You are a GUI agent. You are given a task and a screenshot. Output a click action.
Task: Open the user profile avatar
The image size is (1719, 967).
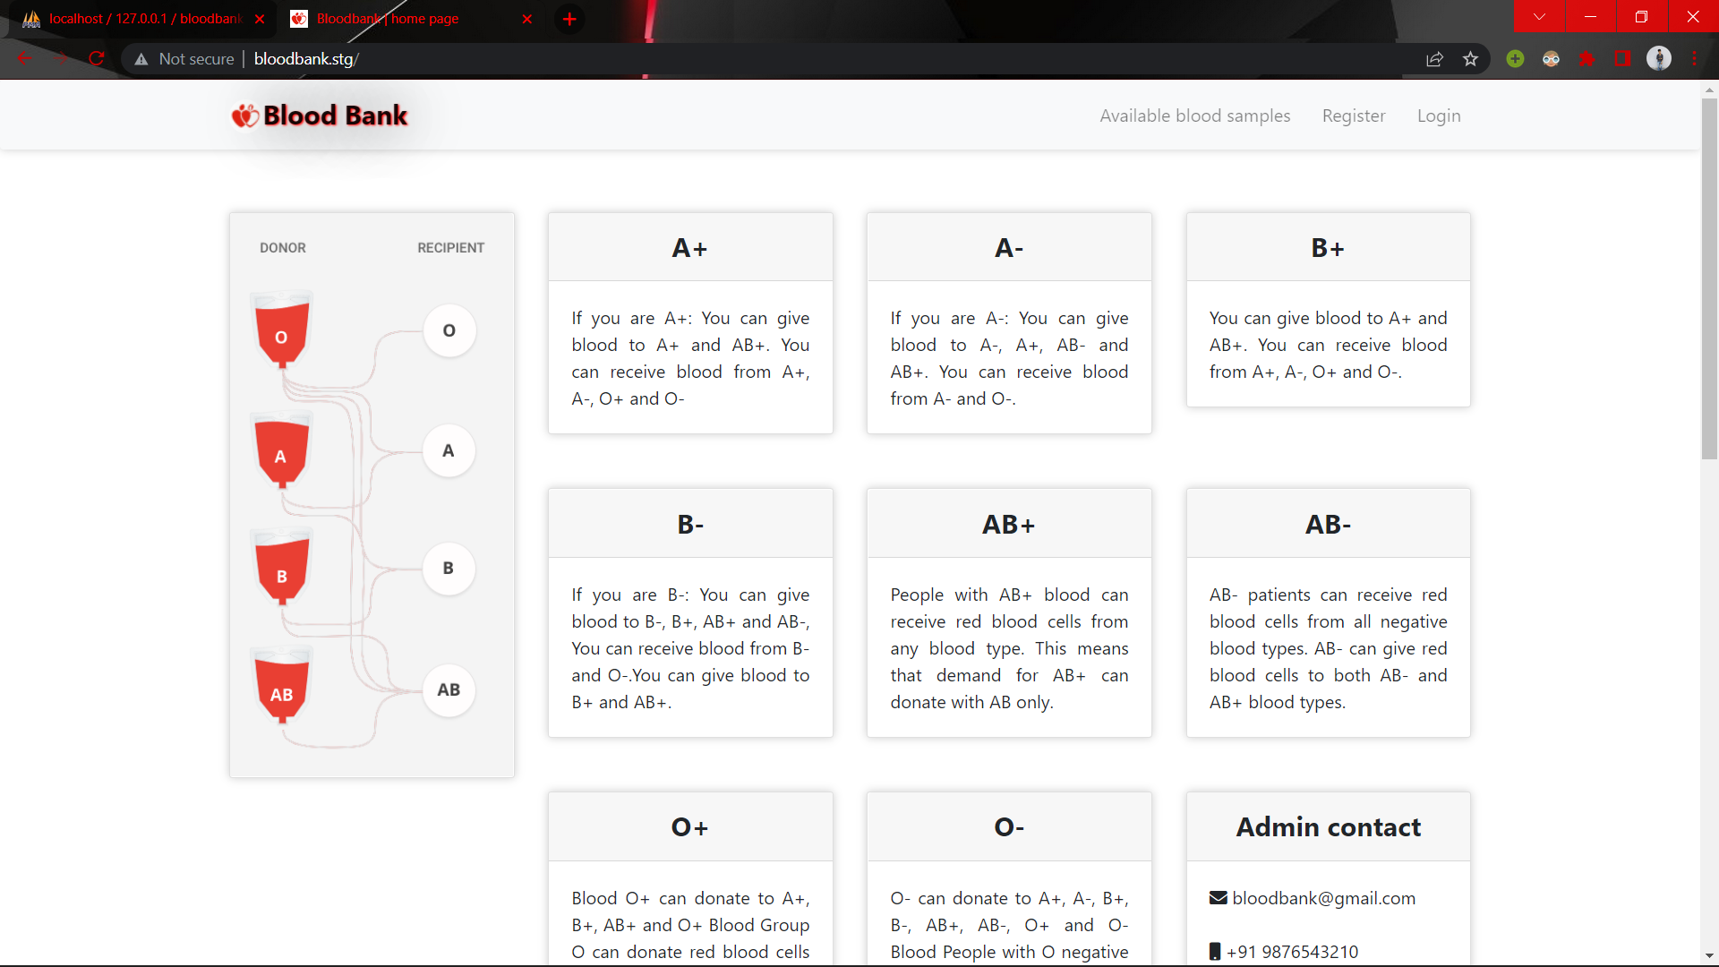(1658, 59)
